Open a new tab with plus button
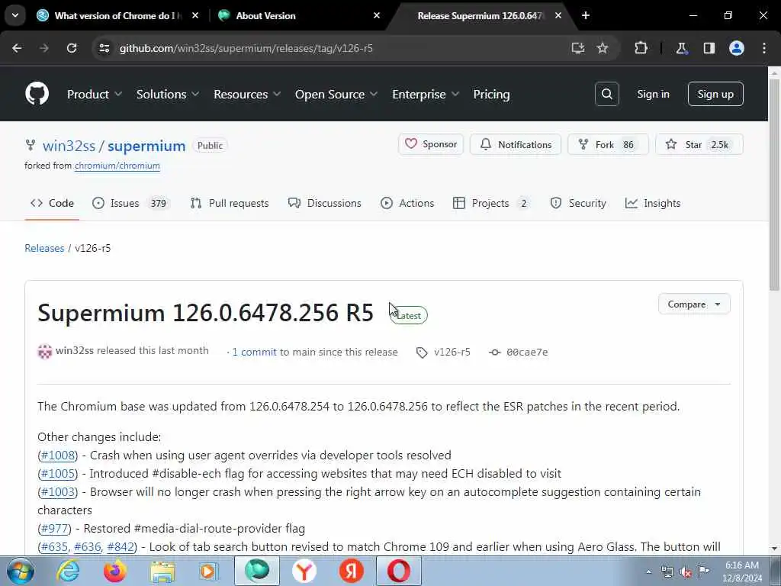The height and width of the screenshot is (586, 781). 586,15
